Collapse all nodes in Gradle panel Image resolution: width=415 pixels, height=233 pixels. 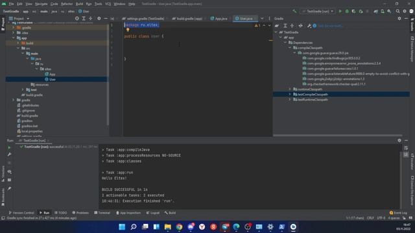(292, 26)
